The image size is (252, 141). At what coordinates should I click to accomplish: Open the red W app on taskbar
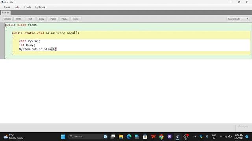(x=153, y=137)
